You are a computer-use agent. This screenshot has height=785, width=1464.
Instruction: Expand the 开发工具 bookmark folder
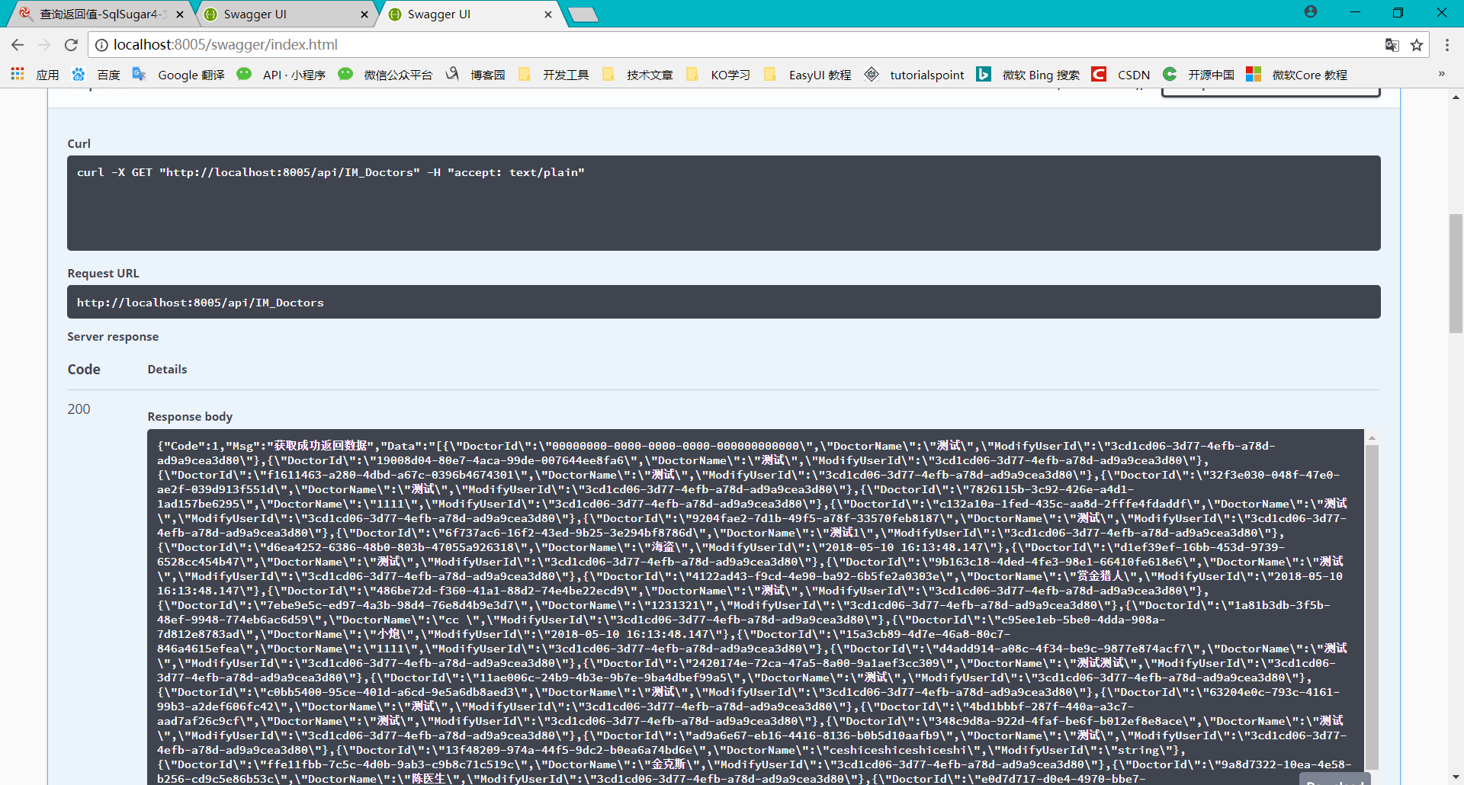point(554,75)
